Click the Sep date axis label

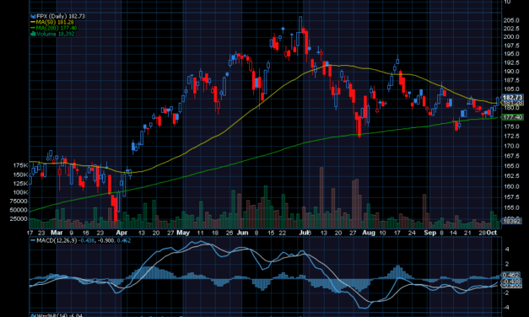click(x=429, y=233)
